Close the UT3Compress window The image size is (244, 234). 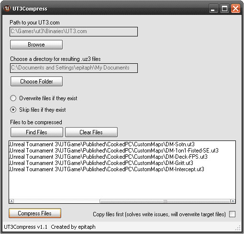(235, 9)
